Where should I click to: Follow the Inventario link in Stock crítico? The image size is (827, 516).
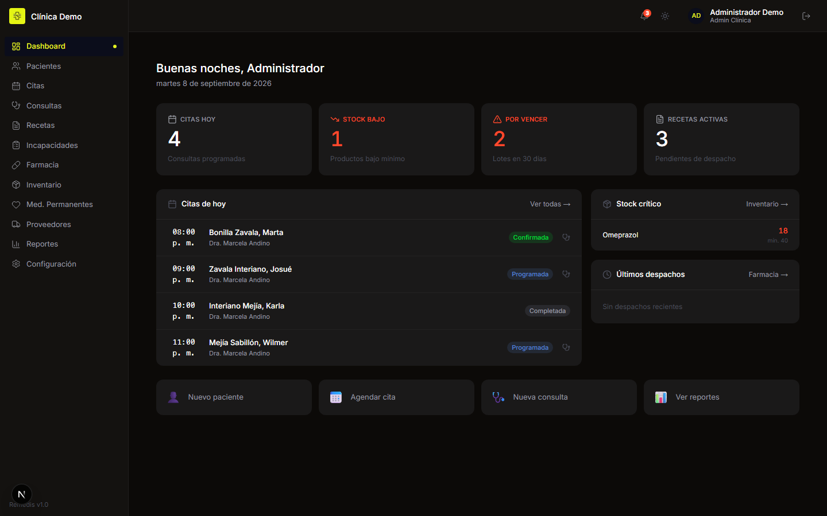(x=767, y=204)
